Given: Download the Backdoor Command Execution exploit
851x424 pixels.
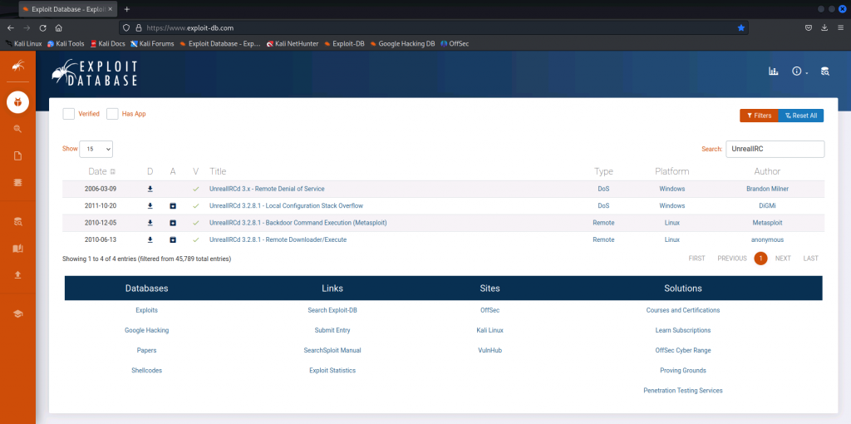Looking at the screenshot, I should tap(150, 223).
